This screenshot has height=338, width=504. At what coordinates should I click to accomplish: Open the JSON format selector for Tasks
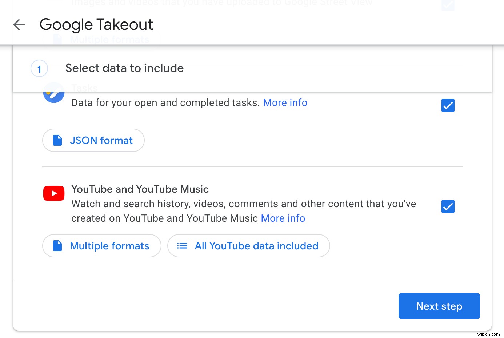coord(93,140)
